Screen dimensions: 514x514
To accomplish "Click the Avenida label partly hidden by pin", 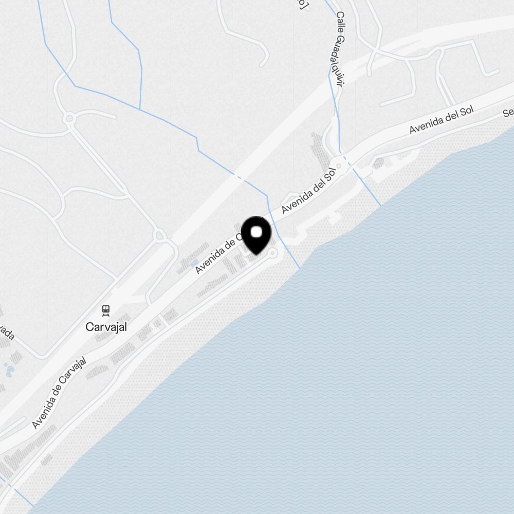I will 219,253.
